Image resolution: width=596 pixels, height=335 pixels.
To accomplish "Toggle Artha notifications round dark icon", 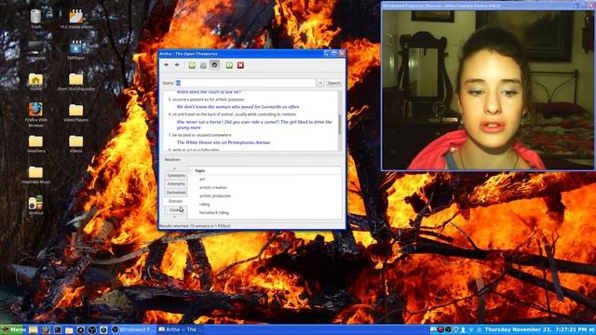I will click(x=214, y=65).
